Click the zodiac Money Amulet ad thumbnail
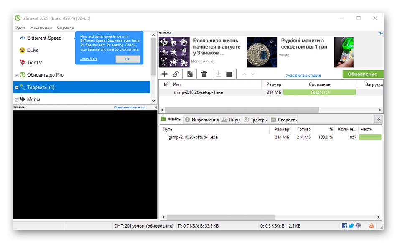The image size is (397, 243). tap(174, 52)
